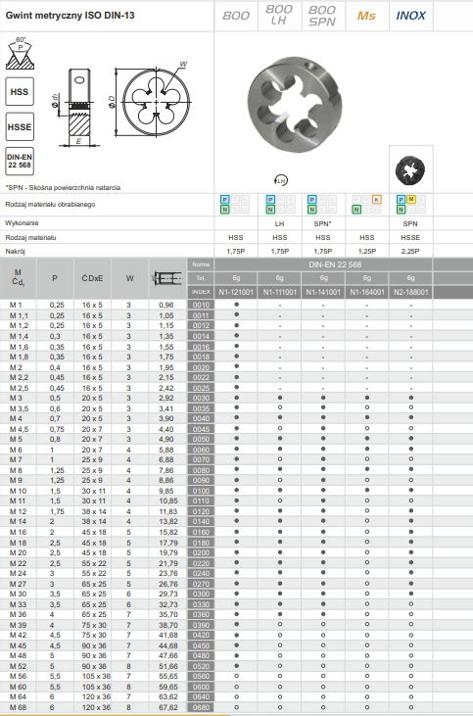The height and width of the screenshot is (716, 473).
Task: Select the Ms tab
Action: (366, 16)
